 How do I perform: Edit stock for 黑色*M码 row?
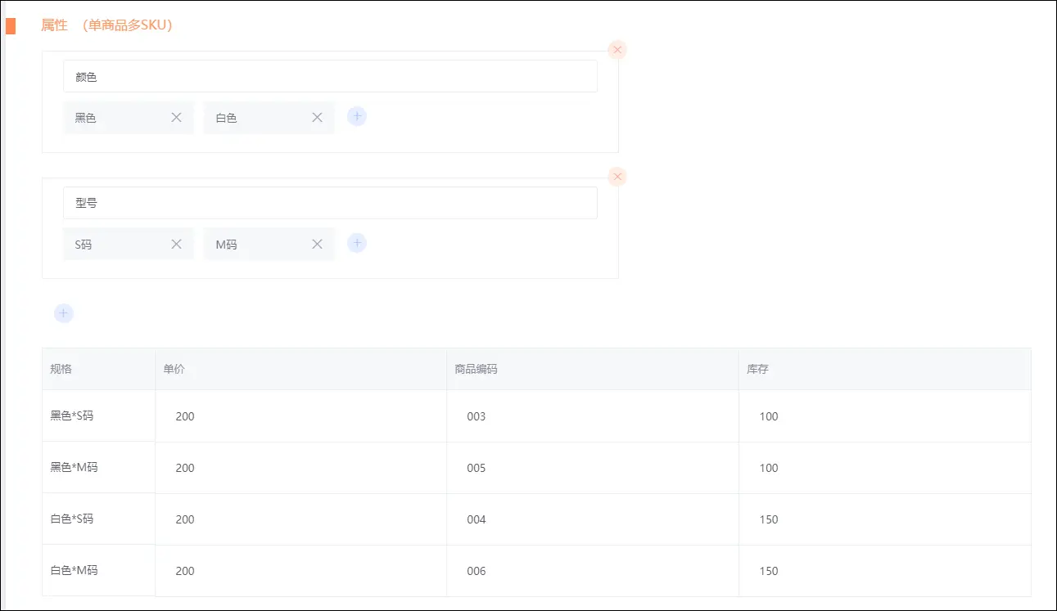coord(884,468)
